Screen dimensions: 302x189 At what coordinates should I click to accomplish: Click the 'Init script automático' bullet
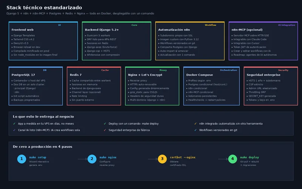25,96
